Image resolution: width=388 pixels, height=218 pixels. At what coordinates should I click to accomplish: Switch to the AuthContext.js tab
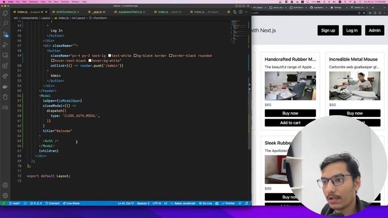coord(66,12)
